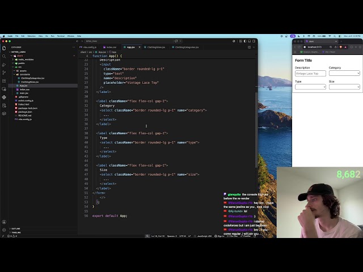Expand the OUTLINE section
The height and width of the screenshot is (272, 363).
(15, 228)
